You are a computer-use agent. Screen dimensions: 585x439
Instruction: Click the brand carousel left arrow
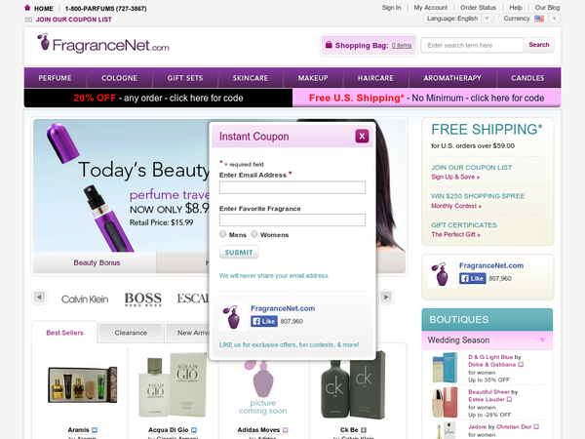pyautogui.click(x=39, y=298)
